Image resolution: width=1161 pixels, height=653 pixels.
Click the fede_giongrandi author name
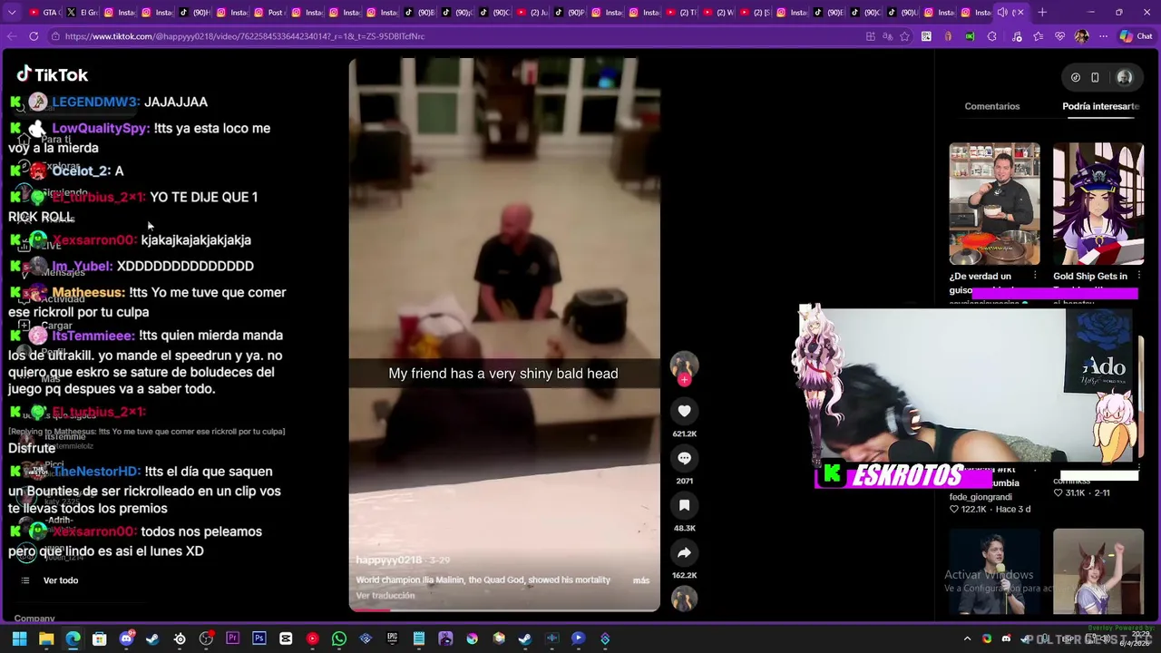click(981, 497)
